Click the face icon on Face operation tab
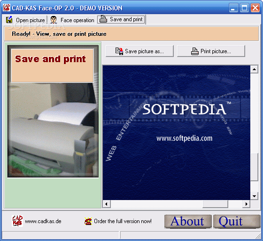 54,20
